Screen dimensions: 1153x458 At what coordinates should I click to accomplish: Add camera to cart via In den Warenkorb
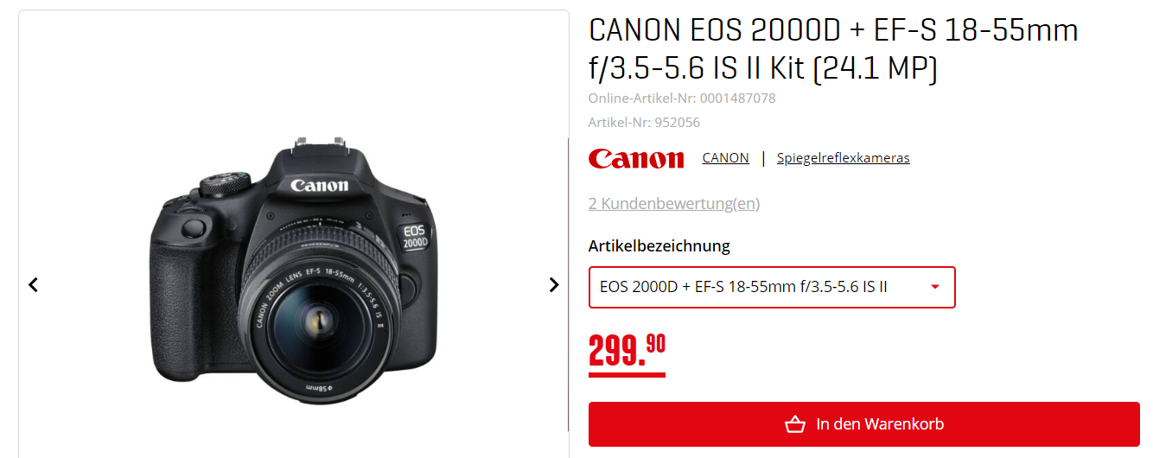tap(864, 424)
